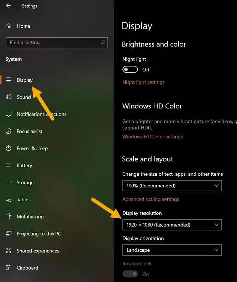237x282 pixels.
Task: Open Tablet settings
Action: (23, 199)
